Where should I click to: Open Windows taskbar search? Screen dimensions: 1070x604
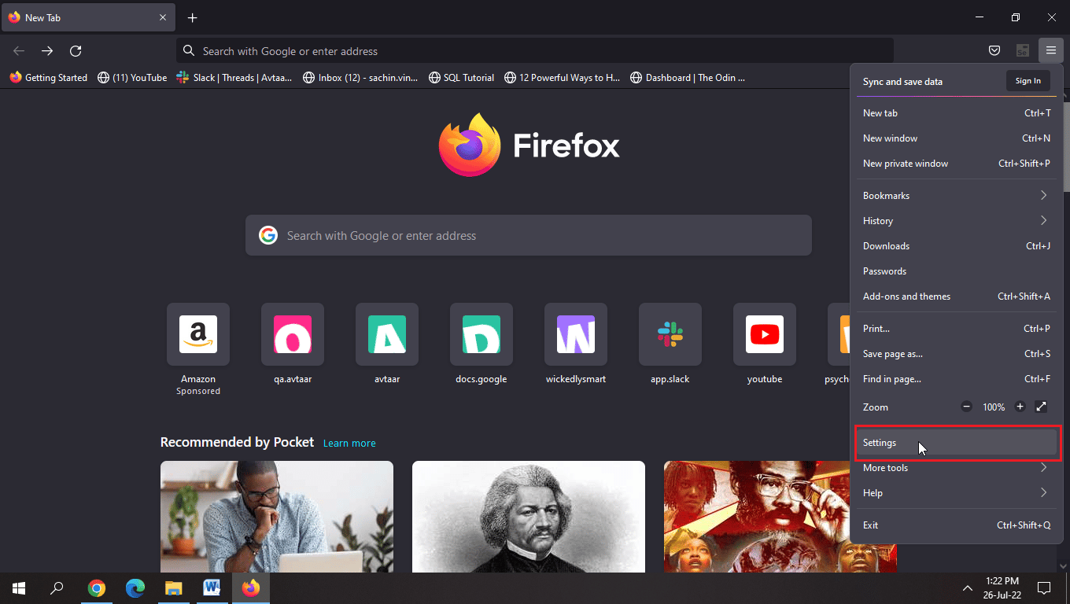click(57, 588)
